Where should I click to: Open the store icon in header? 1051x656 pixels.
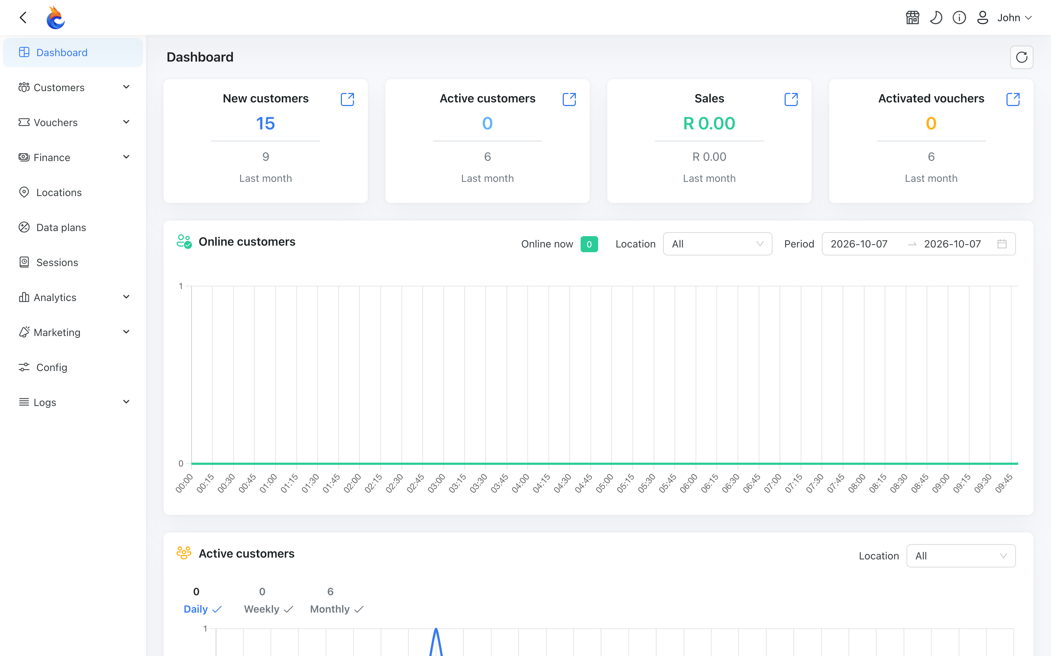[x=912, y=18]
